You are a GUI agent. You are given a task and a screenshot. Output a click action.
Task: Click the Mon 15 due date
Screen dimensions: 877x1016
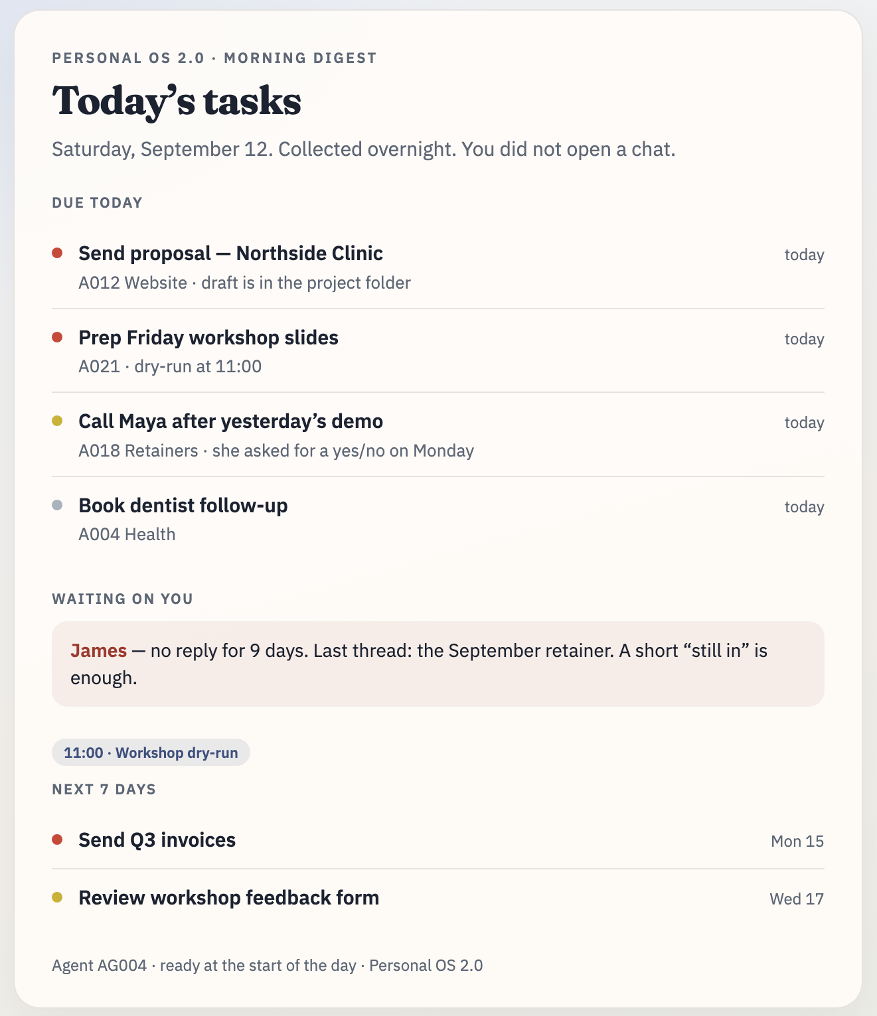click(x=797, y=841)
